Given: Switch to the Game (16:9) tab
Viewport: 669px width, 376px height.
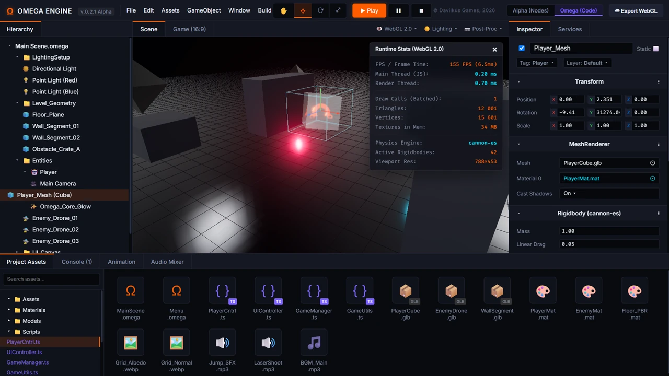Looking at the screenshot, I should point(189,29).
